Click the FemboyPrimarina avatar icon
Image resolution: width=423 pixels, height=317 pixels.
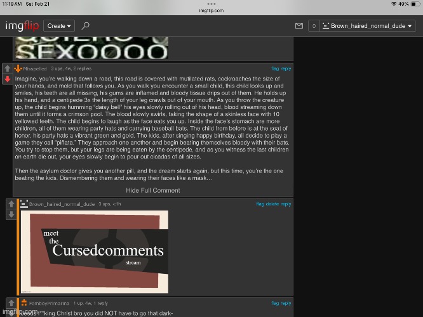point(24,303)
